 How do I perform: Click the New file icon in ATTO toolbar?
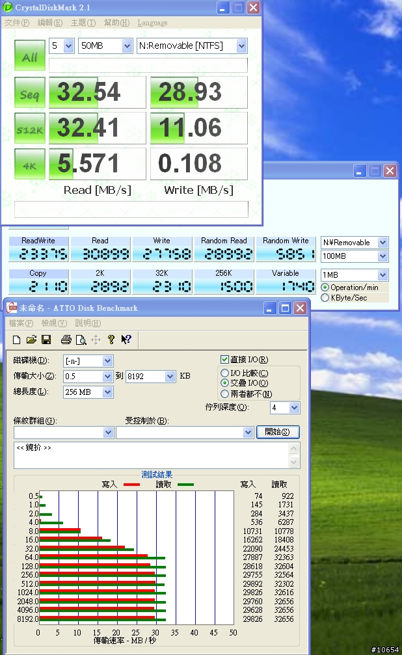click(x=16, y=340)
